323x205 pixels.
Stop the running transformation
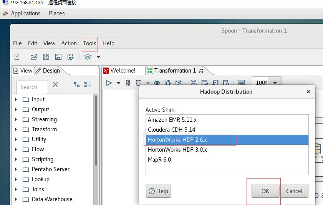(139, 83)
